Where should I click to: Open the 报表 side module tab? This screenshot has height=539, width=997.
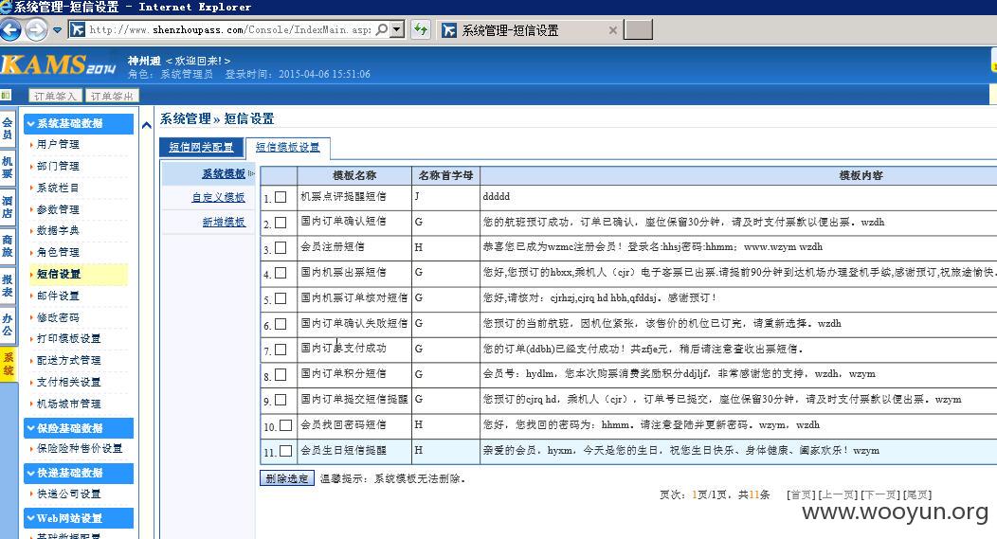[8, 285]
